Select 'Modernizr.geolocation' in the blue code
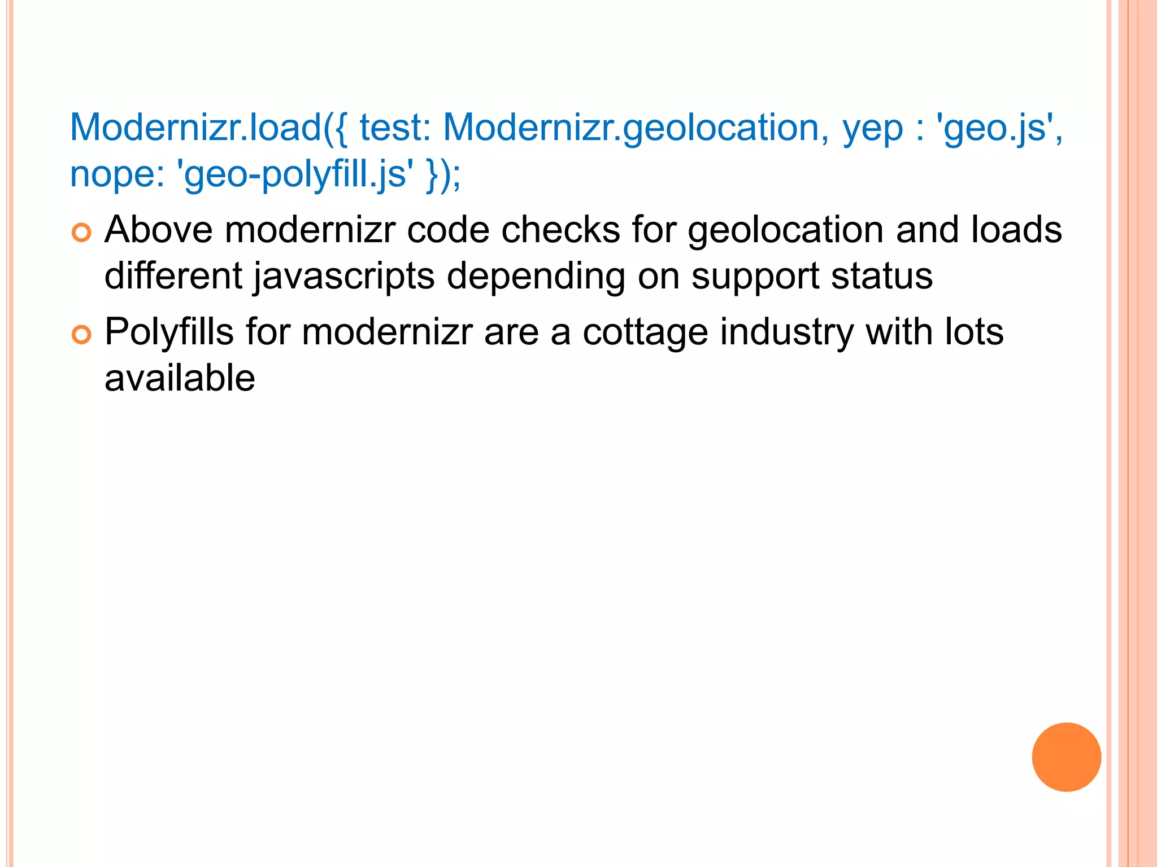 coord(631,127)
